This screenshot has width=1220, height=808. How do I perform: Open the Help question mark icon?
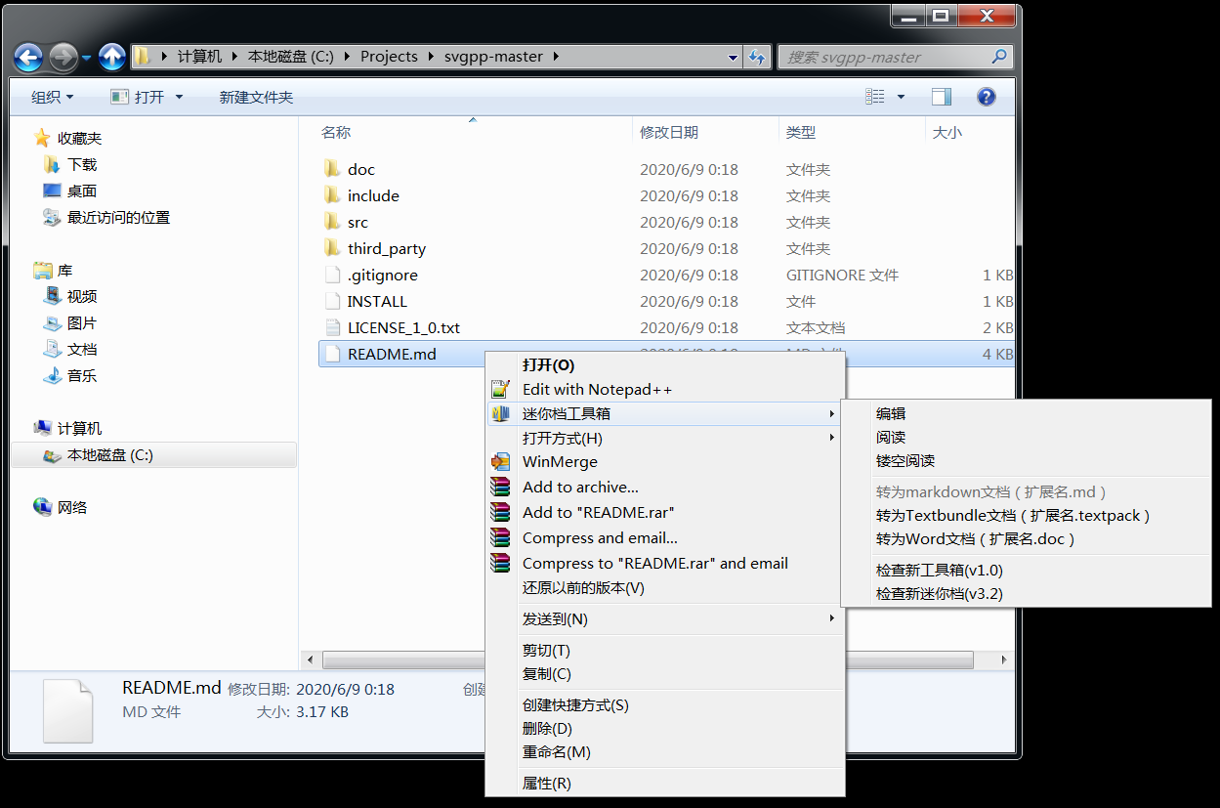(987, 97)
